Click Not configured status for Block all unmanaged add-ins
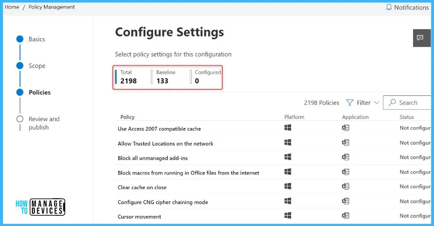Screen dimensions: 434x226 pyautogui.click(x=415, y=157)
